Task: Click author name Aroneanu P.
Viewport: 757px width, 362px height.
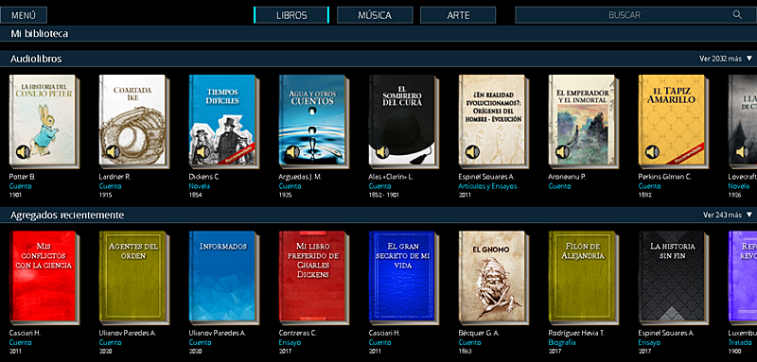Action: point(567,177)
